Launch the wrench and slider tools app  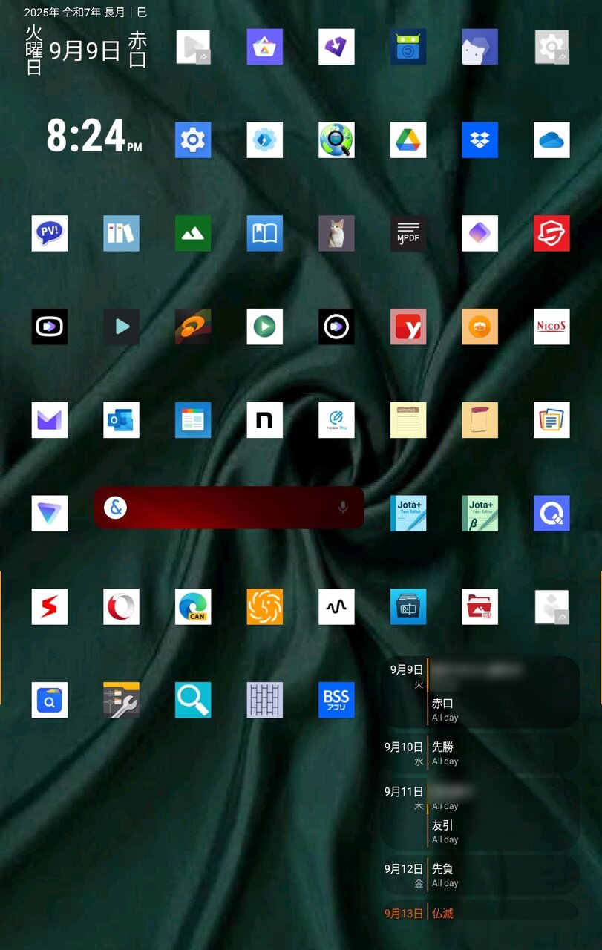[x=121, y=700]
